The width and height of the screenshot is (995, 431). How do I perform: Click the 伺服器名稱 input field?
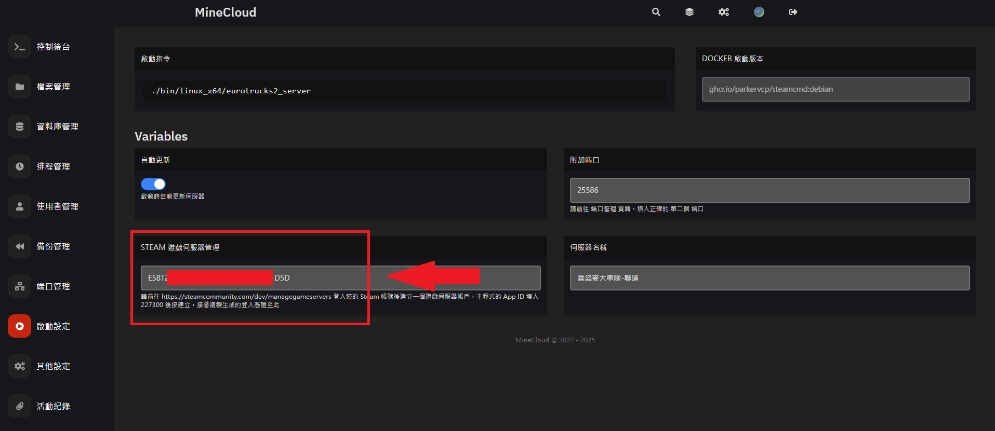(x=770, y=278)
